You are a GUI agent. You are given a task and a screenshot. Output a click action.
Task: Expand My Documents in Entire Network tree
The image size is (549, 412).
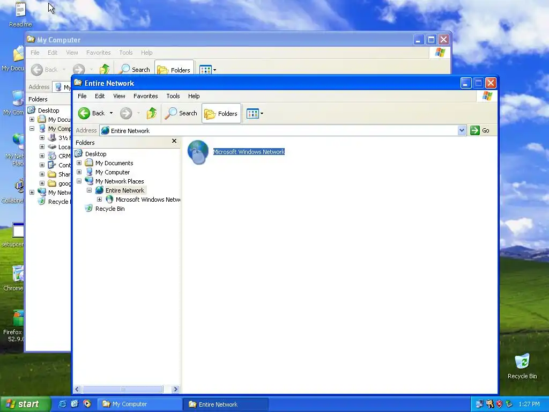79,163
